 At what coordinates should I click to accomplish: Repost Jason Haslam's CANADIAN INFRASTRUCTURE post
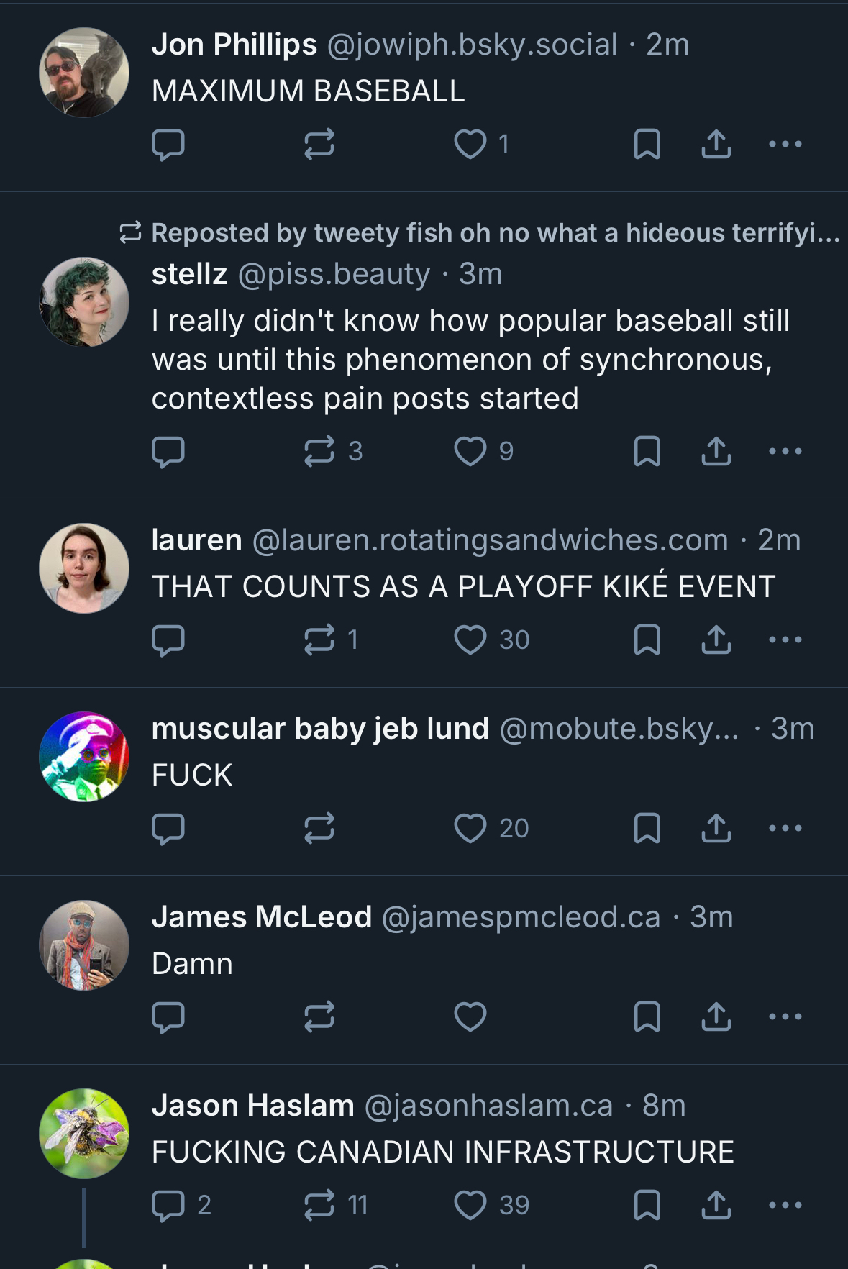coord(319,1206)
